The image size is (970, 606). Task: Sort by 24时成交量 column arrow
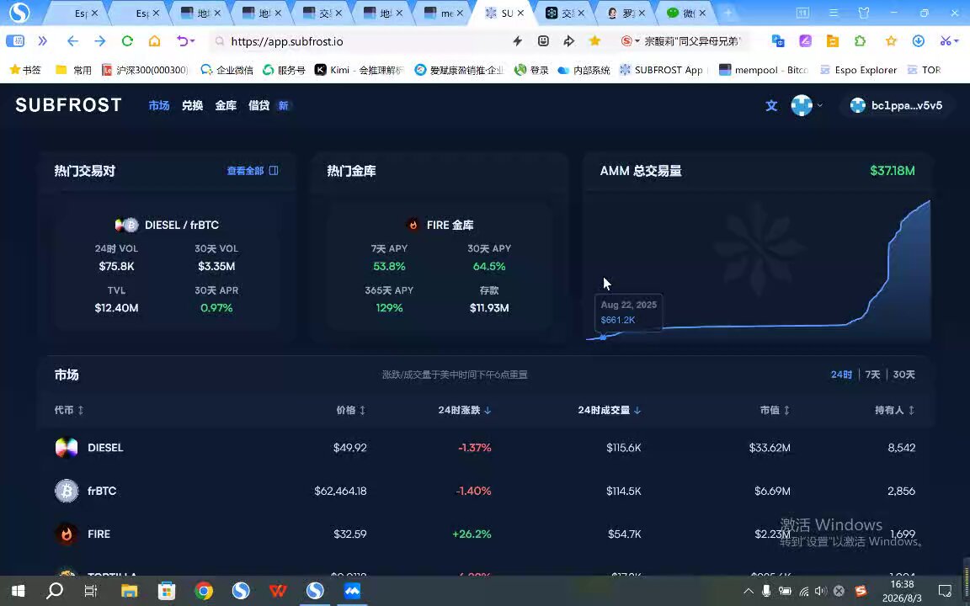point(637,410)
